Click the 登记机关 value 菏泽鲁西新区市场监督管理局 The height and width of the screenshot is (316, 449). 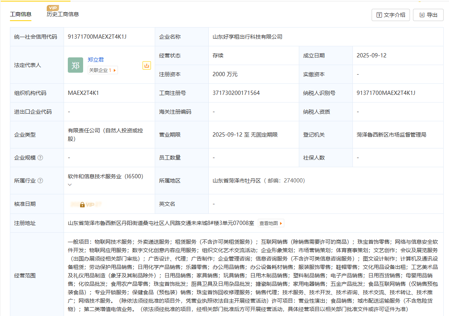tap(391, 135)
